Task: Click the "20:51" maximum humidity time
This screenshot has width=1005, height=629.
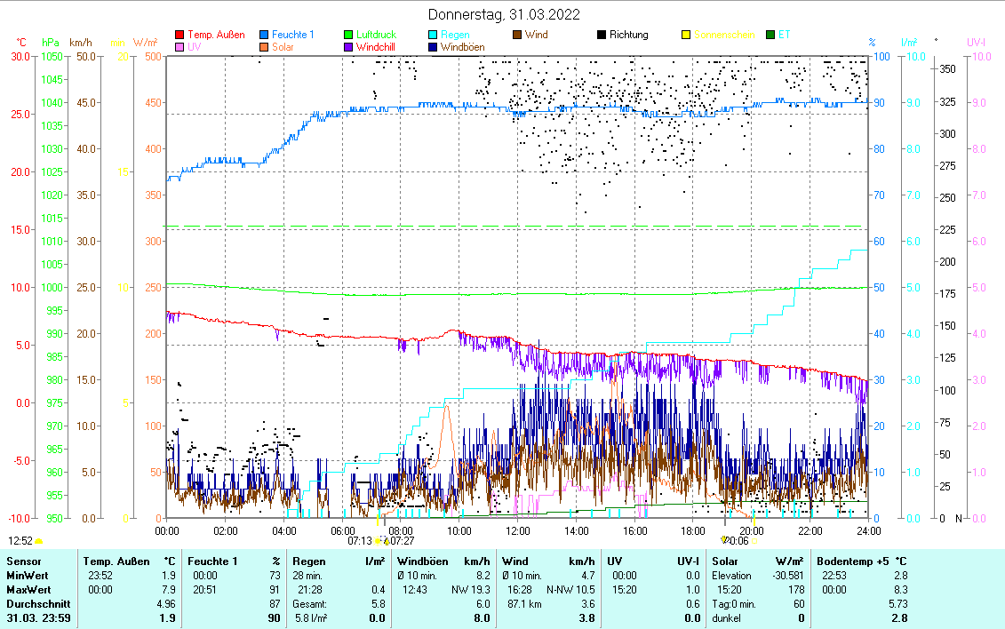Action: click(x=204, y=590)
